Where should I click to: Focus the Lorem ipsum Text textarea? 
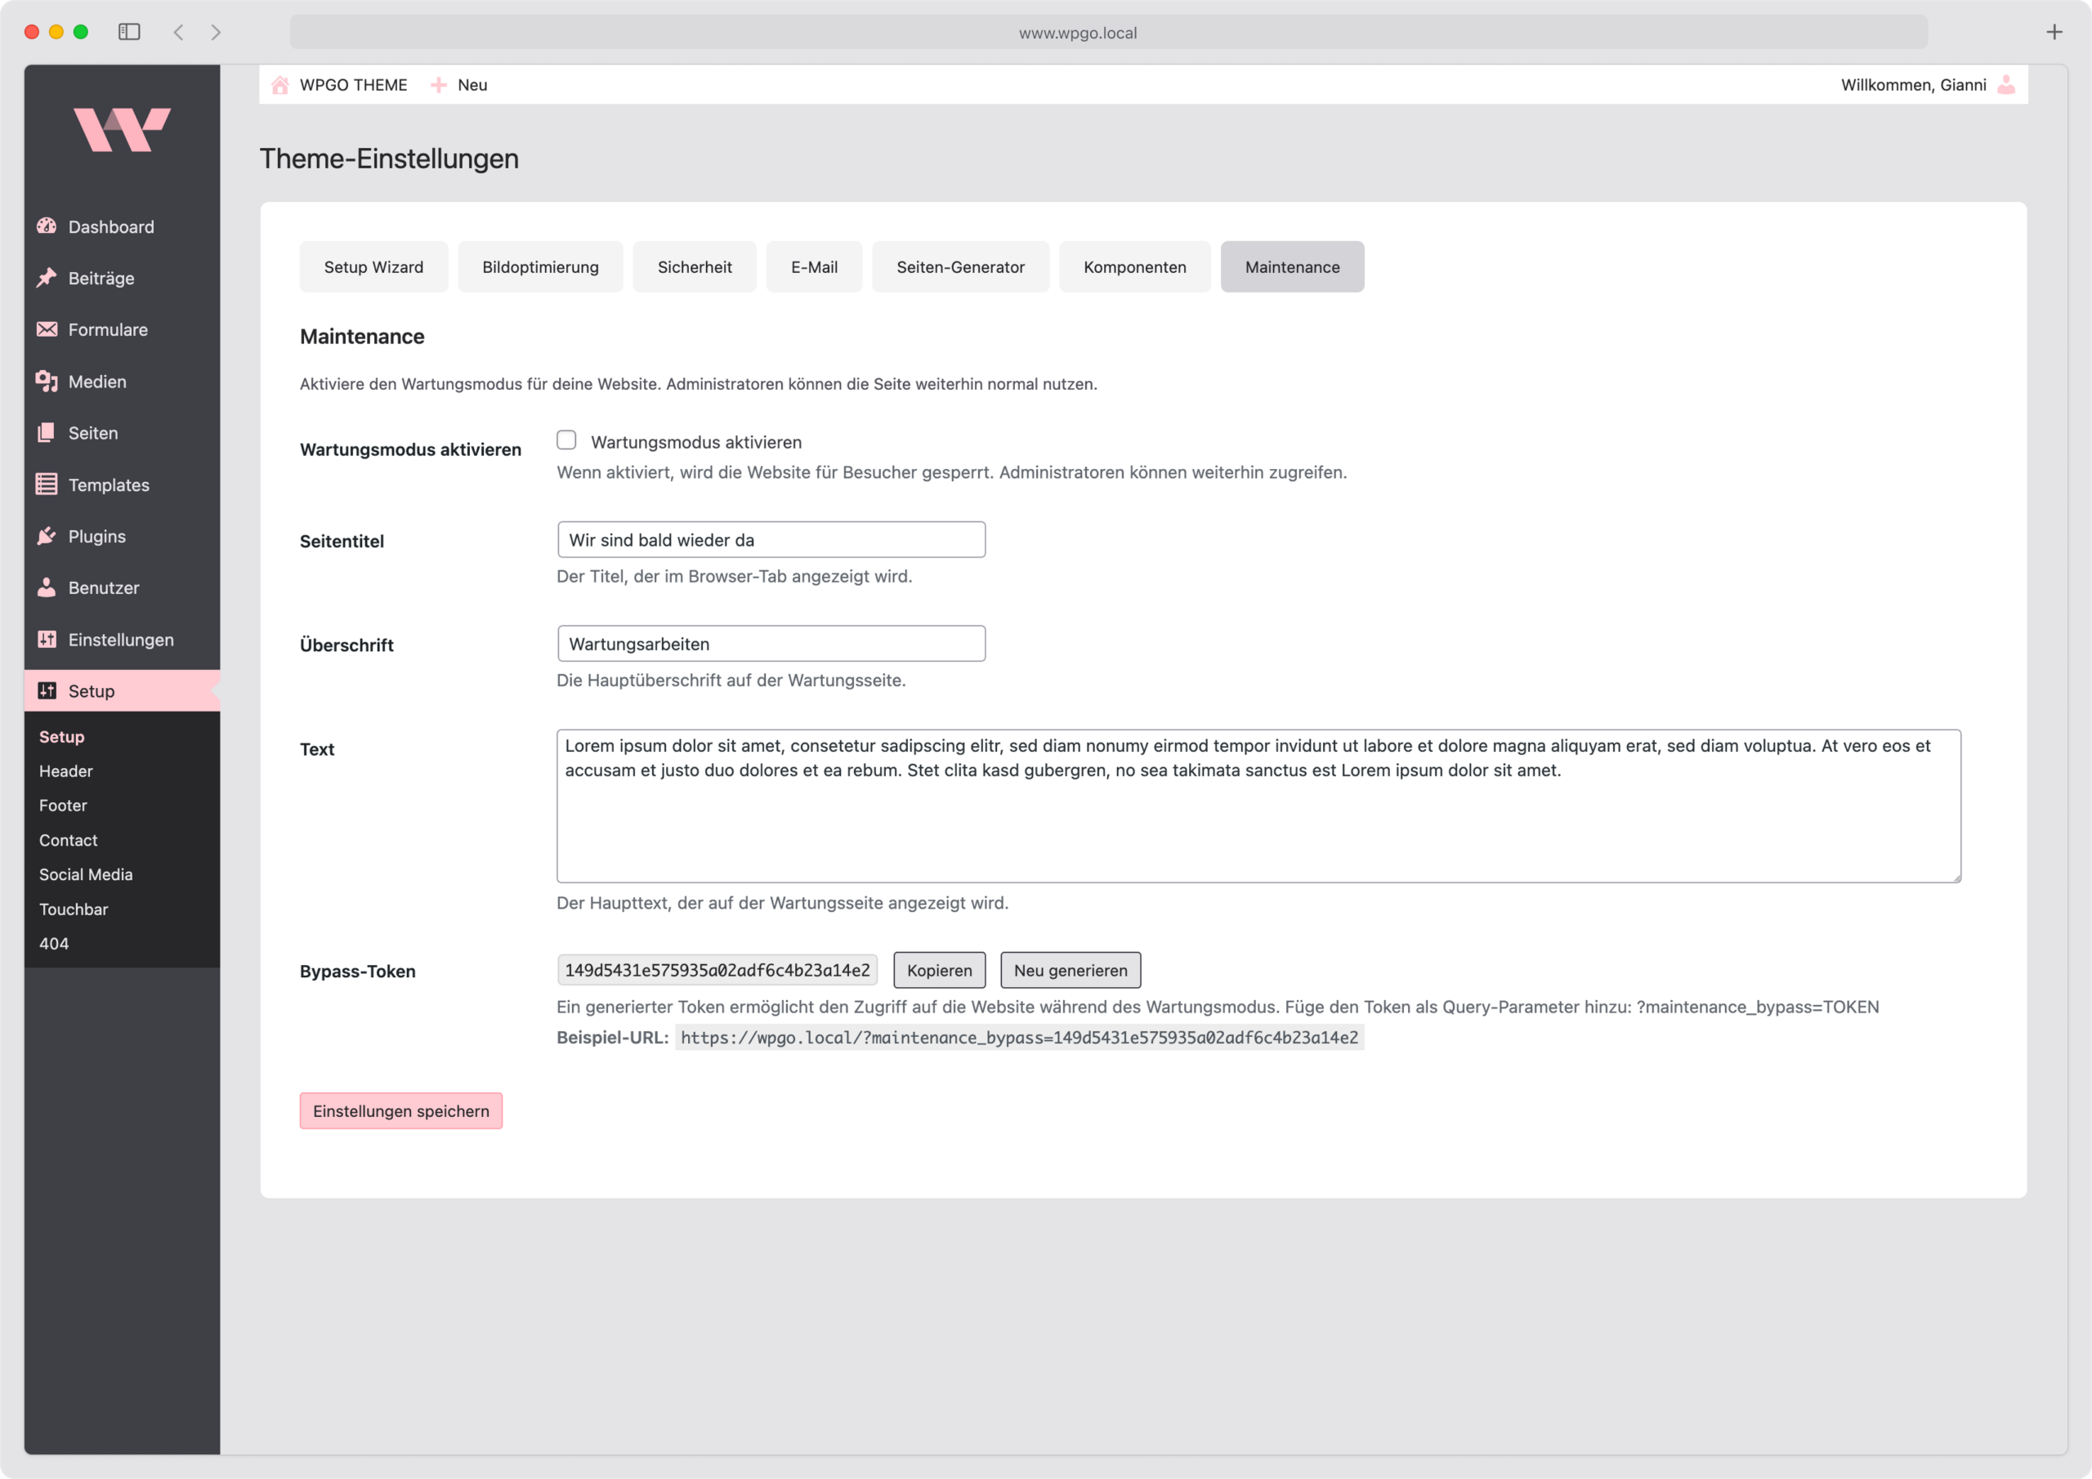click(1258, 807)
